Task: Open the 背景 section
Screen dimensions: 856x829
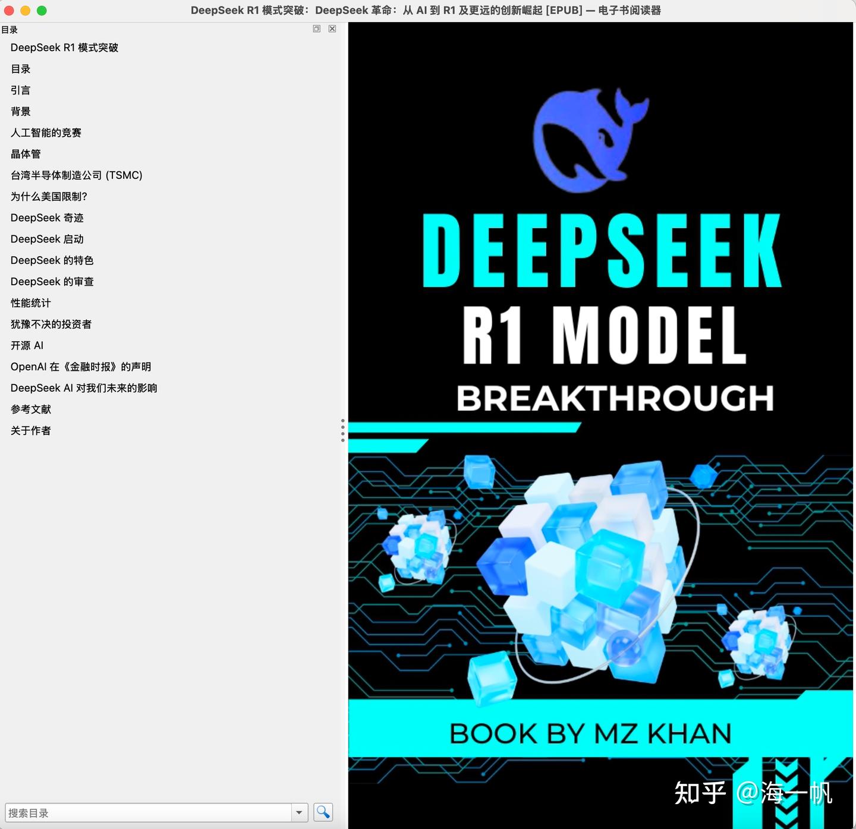Action: 21,111
